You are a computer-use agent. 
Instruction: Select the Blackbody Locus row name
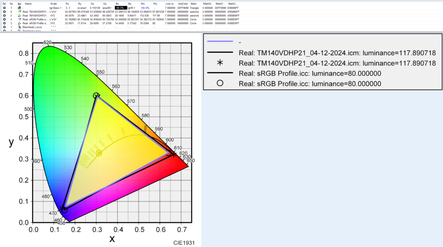[x=32, y=27]
